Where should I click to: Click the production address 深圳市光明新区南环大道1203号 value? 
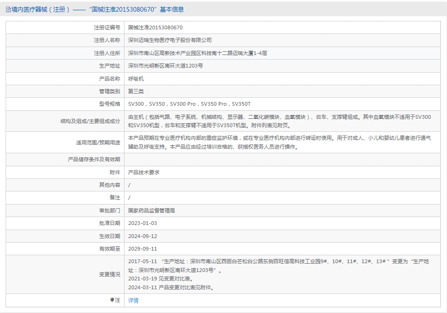165,66
